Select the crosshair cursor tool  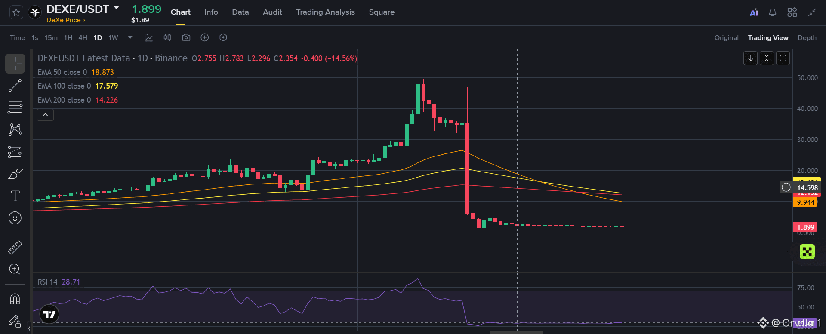15,64
